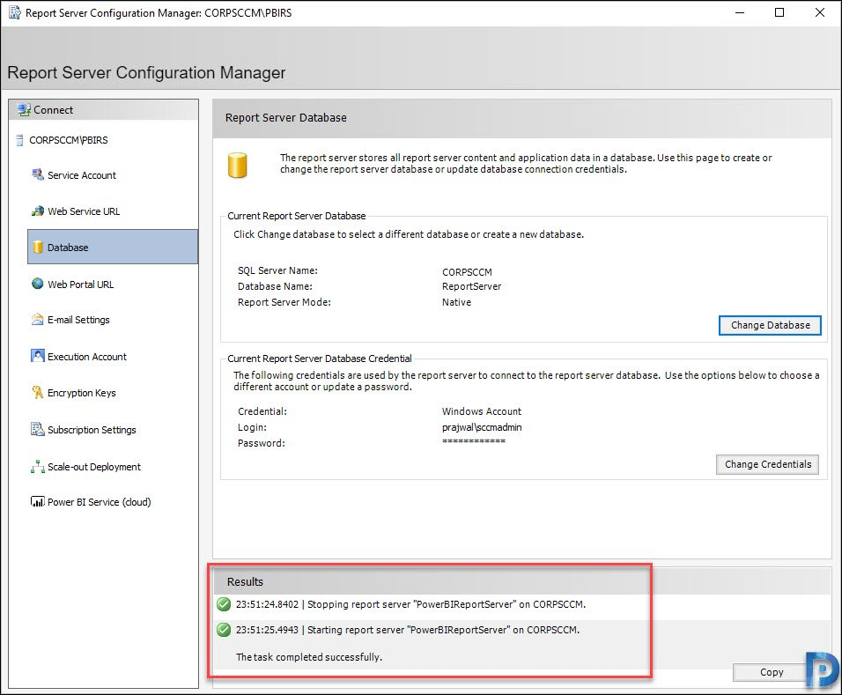This screenshot has height=695, width=842.
Task: Open the Web Service URL page
Action: pyautogui.click(x=84, y=211)
